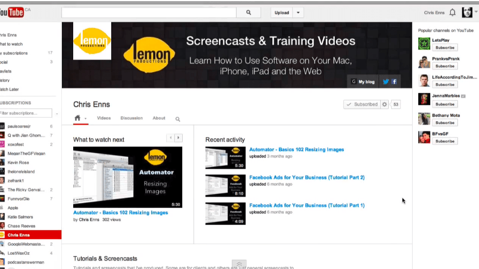The image size is (479, 269).
Task: Subscribe to the PrankvsPrank channel
Action: coord(445,66)
